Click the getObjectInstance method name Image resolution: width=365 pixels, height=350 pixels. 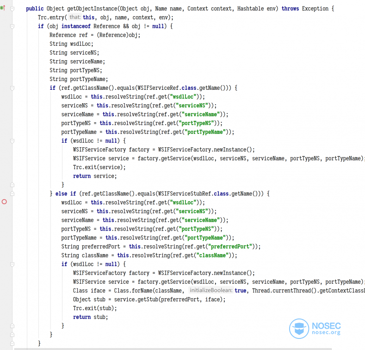click(x=92, y=9)
